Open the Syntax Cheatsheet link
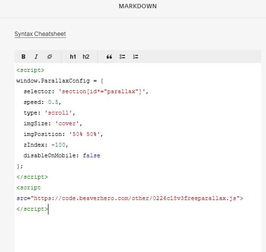The width and height of the screenshot is (266, 252). click(40, 34)
